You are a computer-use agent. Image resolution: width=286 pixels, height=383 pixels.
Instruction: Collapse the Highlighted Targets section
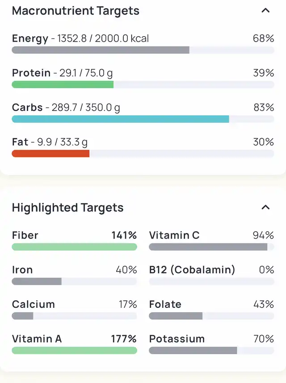(x=265, y=208)
